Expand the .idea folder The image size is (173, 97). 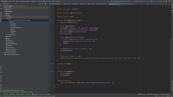click(x=5, y=10)
